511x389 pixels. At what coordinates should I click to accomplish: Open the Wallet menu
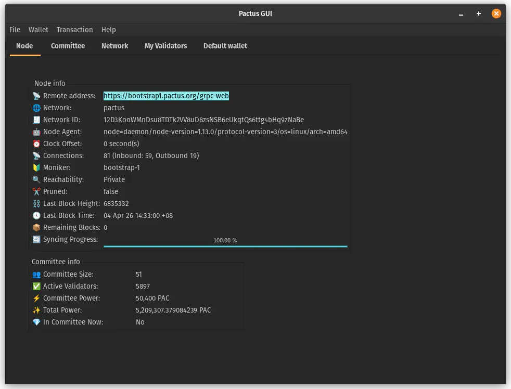tap(38, 30)
